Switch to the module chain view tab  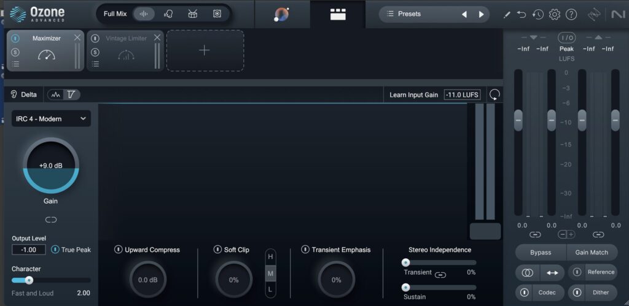click(x=338, y=14)
